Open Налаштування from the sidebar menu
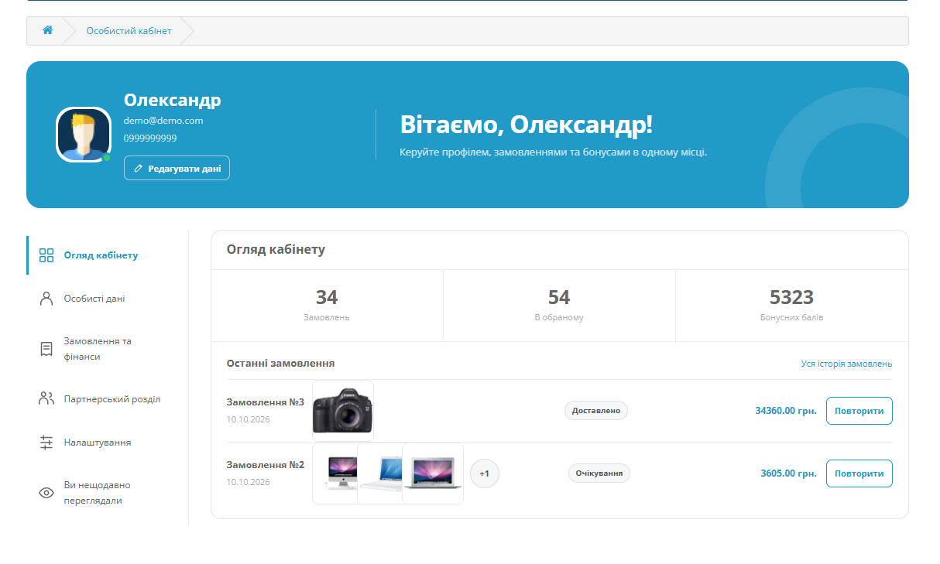Viewport: 940px width, 564px height. (98, 443)
